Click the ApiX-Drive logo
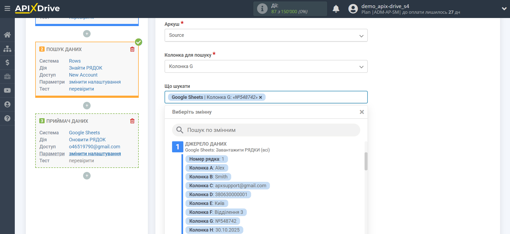This screenshot has width=510, height=234. point(37,8)
